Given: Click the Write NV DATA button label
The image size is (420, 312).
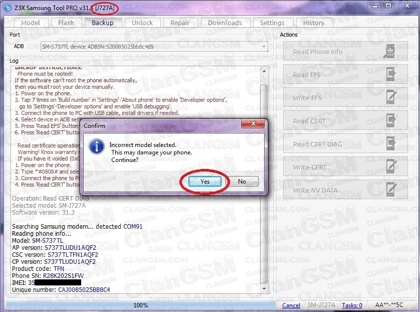Looking at the screenshot, I should (315, 190).
